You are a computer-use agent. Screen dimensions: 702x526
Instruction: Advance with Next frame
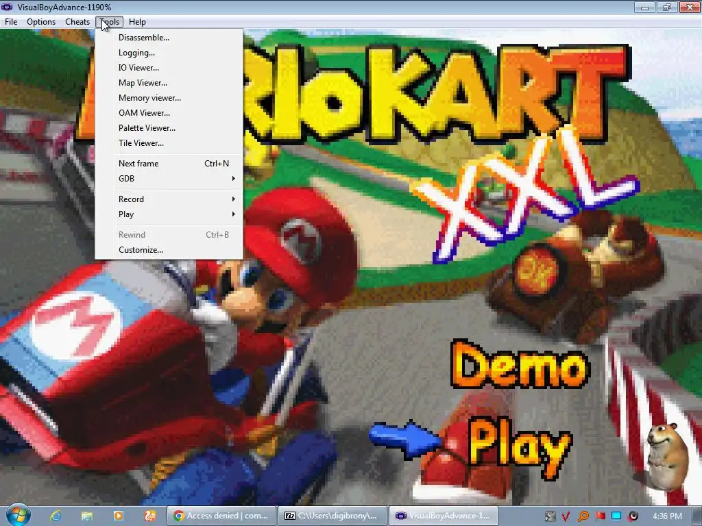tap(169, 164)
